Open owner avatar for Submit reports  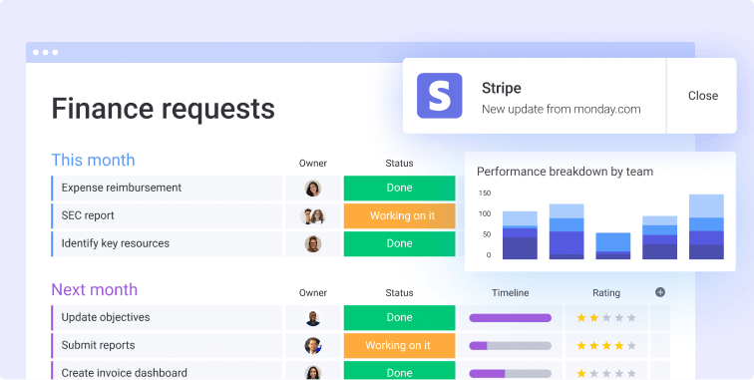pos(313,346)
